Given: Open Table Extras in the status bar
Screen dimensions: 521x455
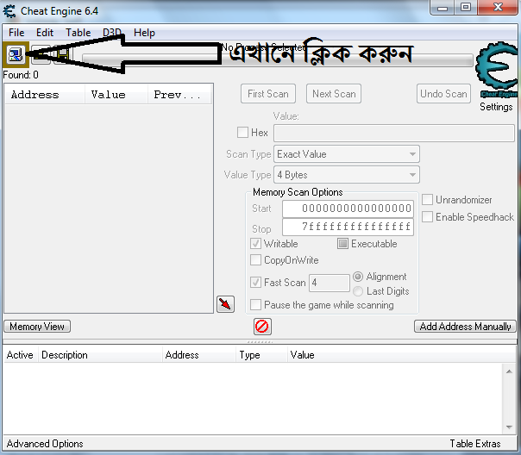Looking at the screenshot, I should pyautogui.click(x=475, y=444).
